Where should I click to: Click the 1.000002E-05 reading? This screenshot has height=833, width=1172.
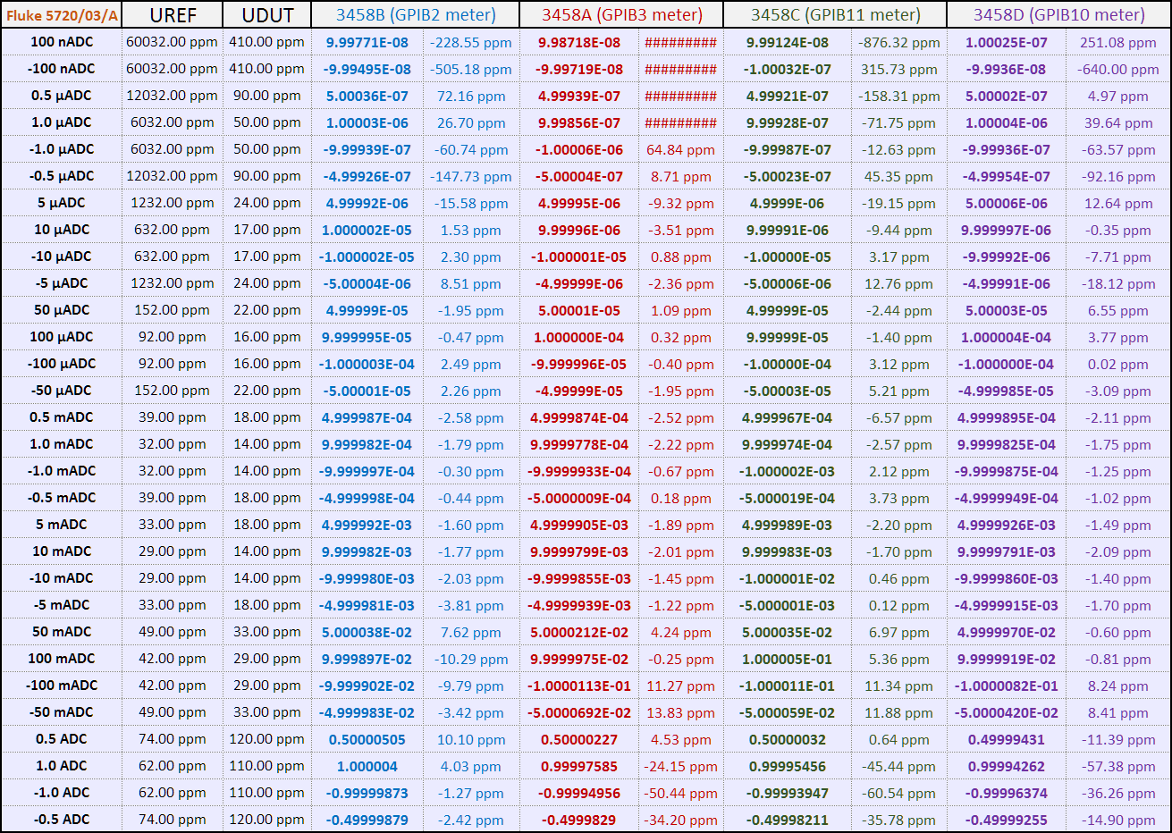click(x=367, y=230)
